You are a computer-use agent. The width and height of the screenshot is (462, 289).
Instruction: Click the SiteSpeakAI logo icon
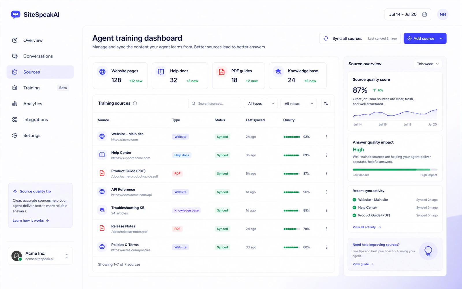[x=16, y=14]
